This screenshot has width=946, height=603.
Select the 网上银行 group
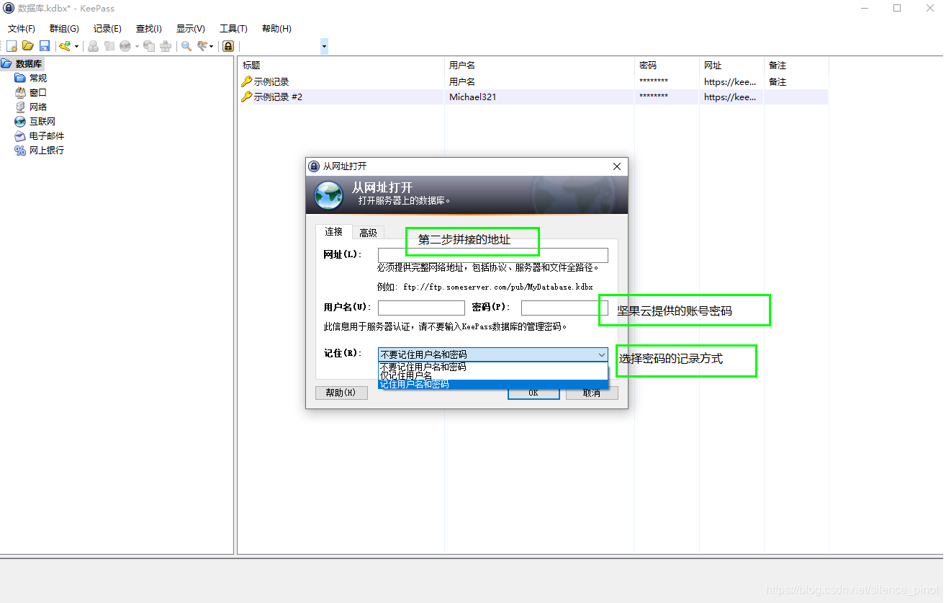pos(47,150)
